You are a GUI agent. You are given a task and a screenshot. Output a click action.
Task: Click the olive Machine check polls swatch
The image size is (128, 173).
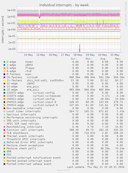(4, 149)
